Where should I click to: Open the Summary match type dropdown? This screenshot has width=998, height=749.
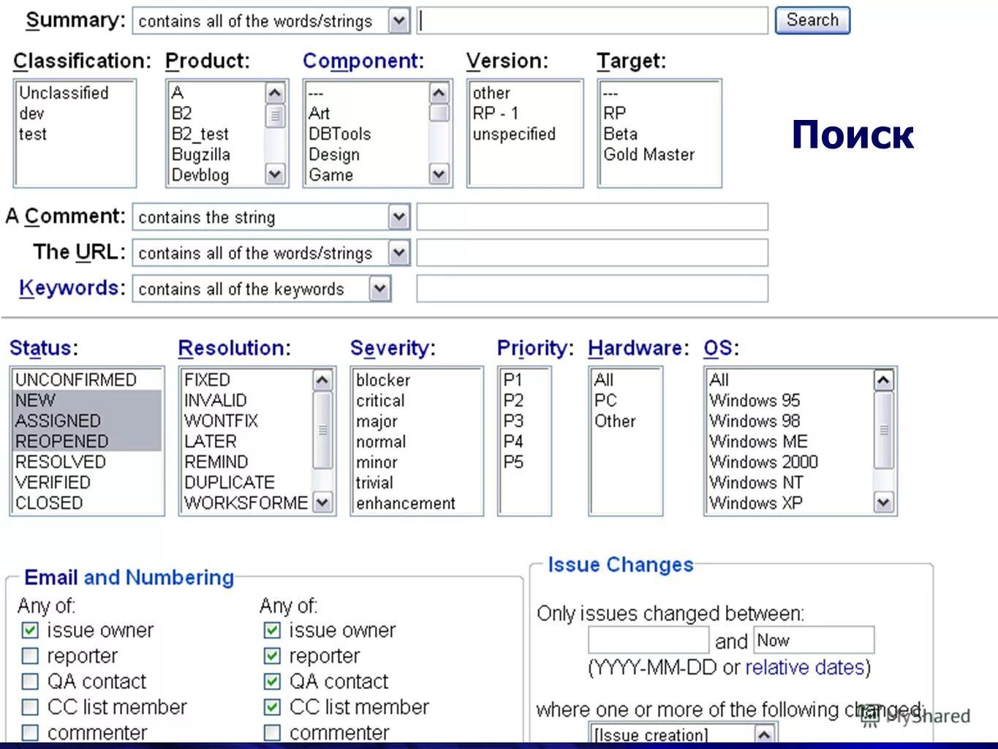tap(271, 20)
